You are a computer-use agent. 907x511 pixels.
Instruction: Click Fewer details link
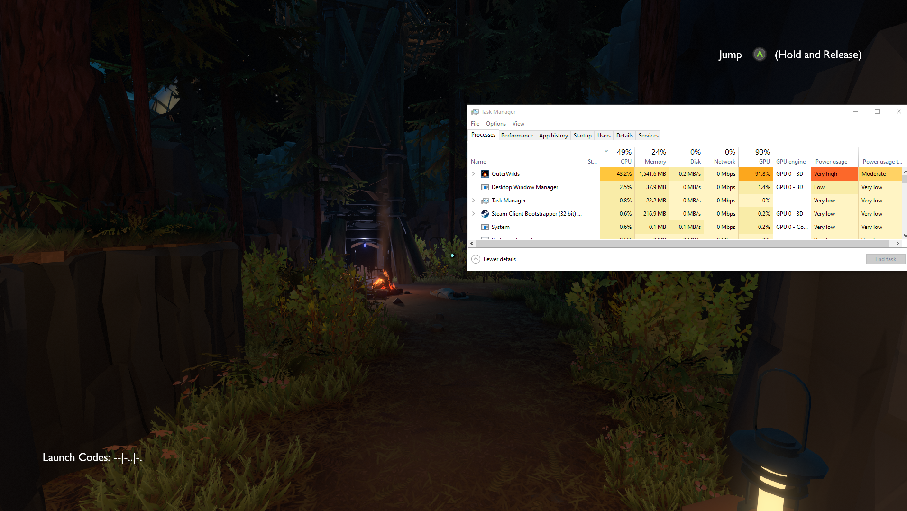click(500, 259)
